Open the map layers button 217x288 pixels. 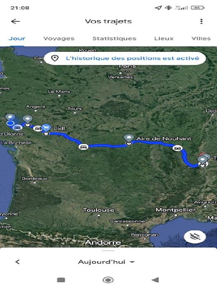[195, 237]
